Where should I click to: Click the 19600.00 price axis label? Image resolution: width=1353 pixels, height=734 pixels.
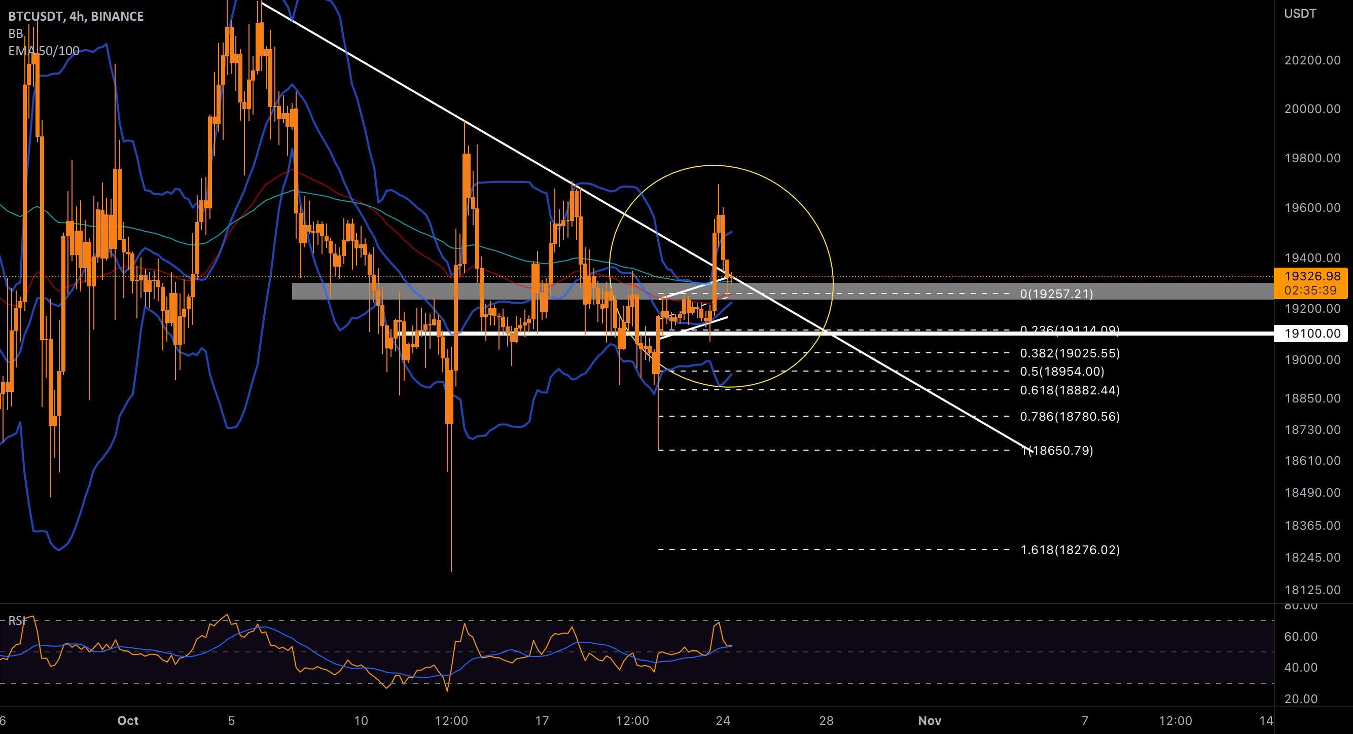click(1312, 208)
